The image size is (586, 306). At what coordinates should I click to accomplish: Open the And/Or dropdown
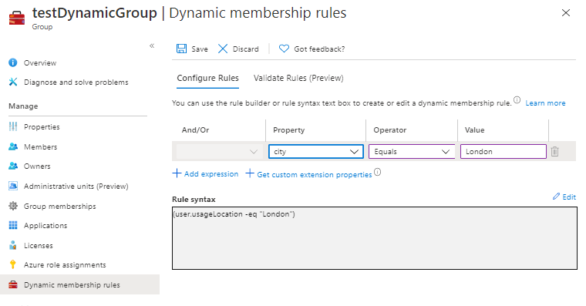(219, 151)
